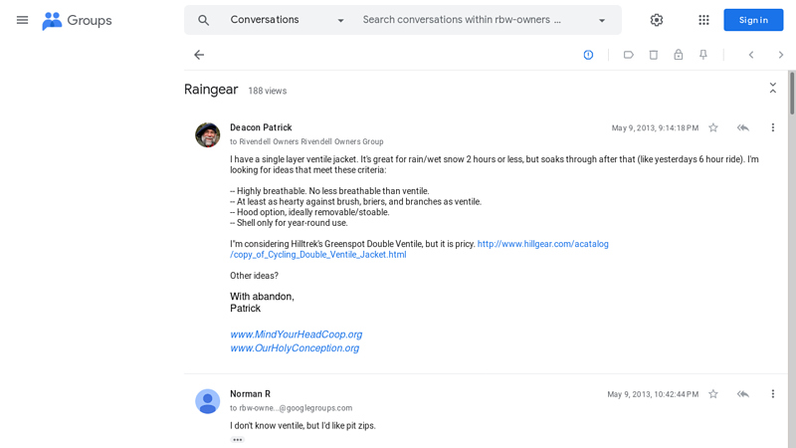Open more options for Deacon Patrick's message
The height and width of the screenshot is (448, 796).
[772, 127]
